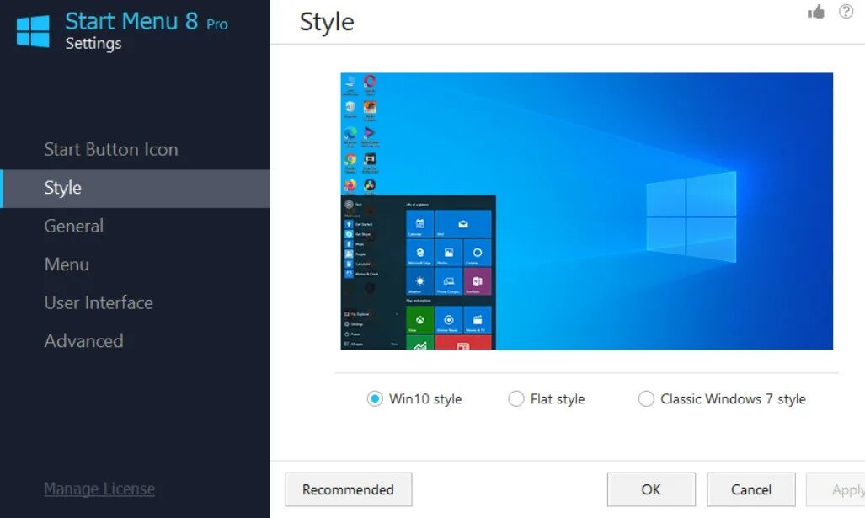Select the Win10 style radio button
Image resolution: width=865 pixels, height=518 pixels.
(375, 398)
